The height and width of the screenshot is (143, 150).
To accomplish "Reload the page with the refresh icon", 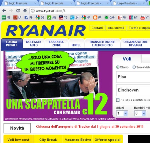I will (x=18, y=11).
